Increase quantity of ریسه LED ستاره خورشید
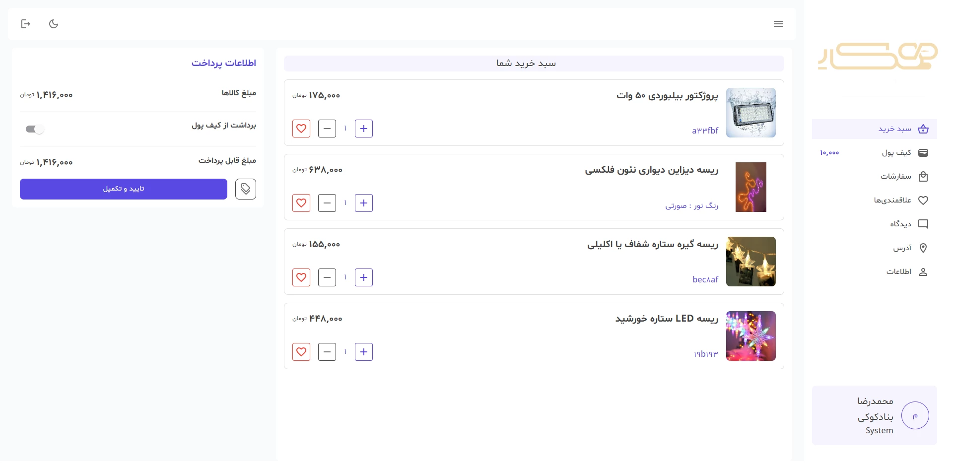The width and height of the screenshot is (953, 469). point(364,352)
